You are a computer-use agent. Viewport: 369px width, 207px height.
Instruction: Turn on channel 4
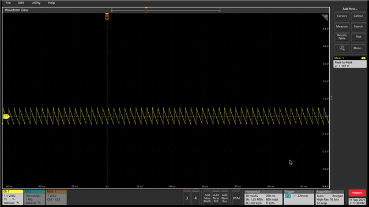(195, 198)
